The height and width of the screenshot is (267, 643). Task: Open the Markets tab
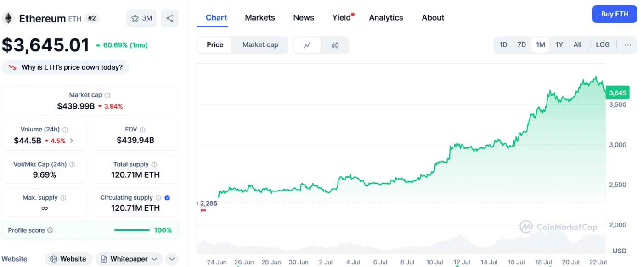pyautogui.click(x=260, y=18)
